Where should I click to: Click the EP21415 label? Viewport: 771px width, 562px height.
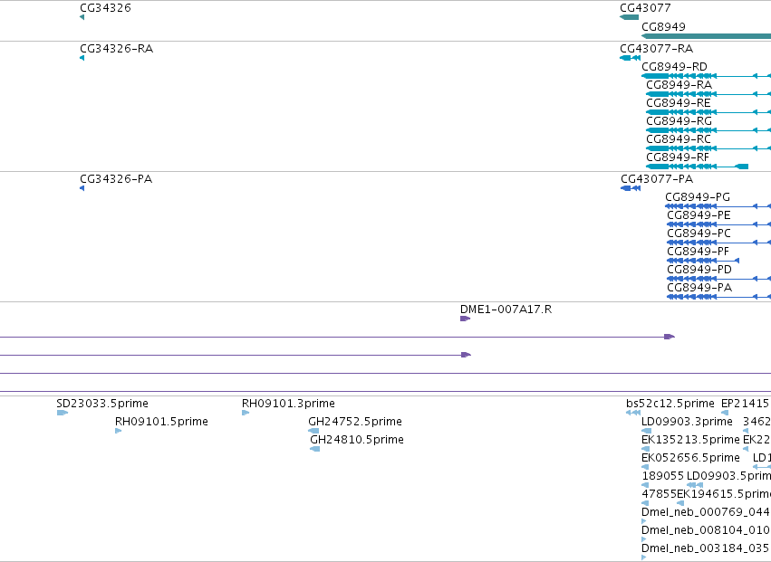click(745, 404)
